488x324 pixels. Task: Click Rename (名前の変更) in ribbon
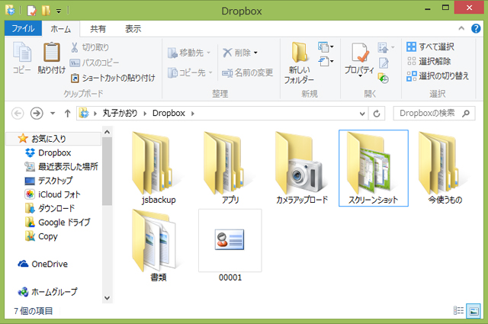click(x=247, y=72)
